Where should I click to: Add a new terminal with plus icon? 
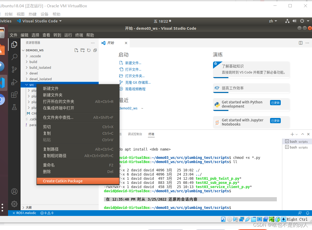[292, 134]
